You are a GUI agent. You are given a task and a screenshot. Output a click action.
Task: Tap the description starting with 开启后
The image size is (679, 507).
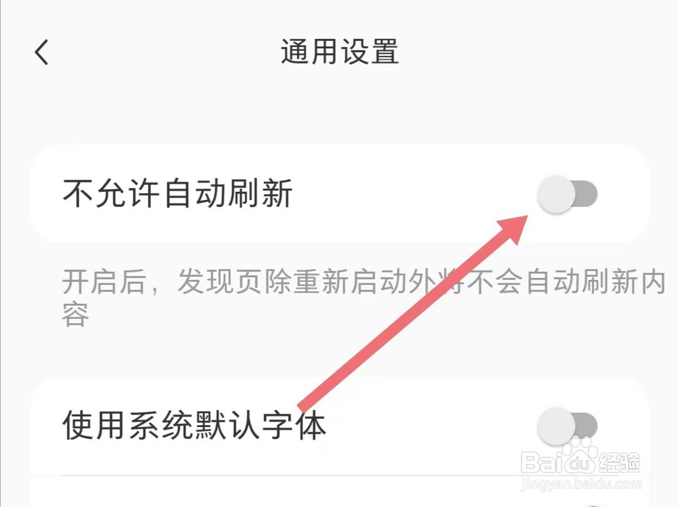click(364, 298)
